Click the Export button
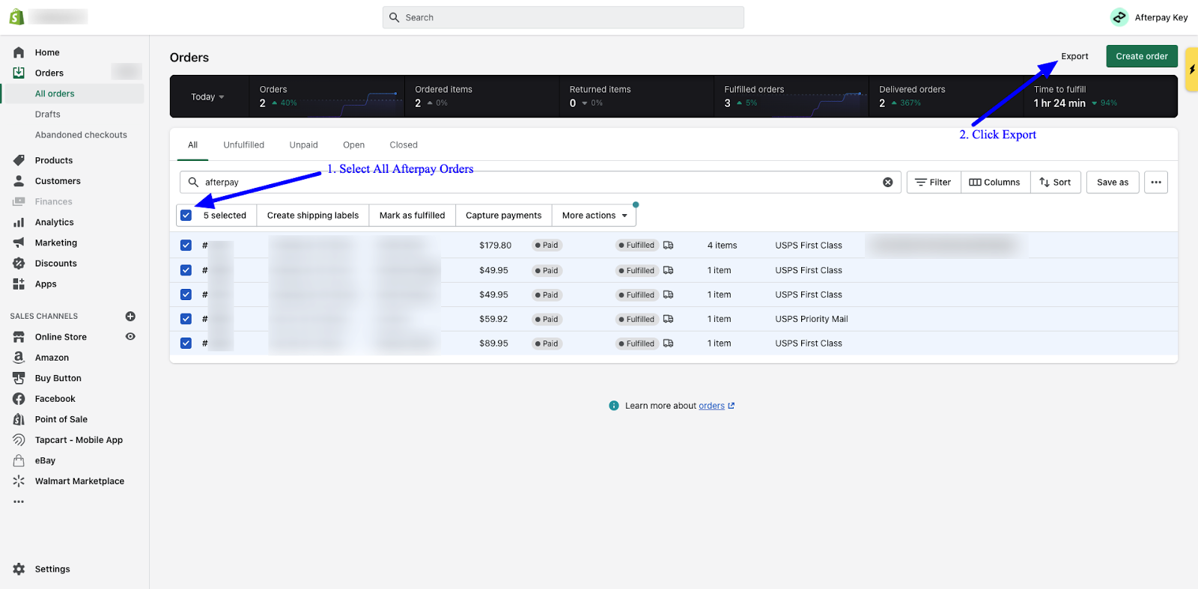Image resolution: width=1198 pixels, height=589 pixels. click(x=1074, y=56)
